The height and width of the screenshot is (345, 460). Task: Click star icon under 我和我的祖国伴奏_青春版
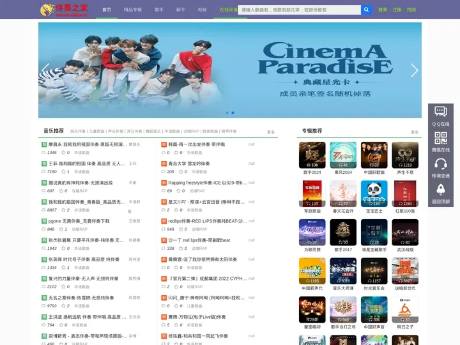pos(63,210)
